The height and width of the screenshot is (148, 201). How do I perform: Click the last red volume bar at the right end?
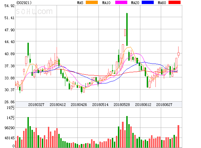(x=178, y=136)
